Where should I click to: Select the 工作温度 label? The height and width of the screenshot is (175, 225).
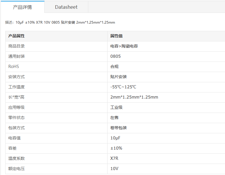pos(16,87)
